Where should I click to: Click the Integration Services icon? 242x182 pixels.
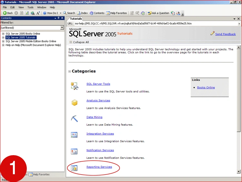(x=74, y=135)
